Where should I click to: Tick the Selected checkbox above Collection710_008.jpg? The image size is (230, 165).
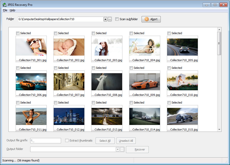pos(93,68)
